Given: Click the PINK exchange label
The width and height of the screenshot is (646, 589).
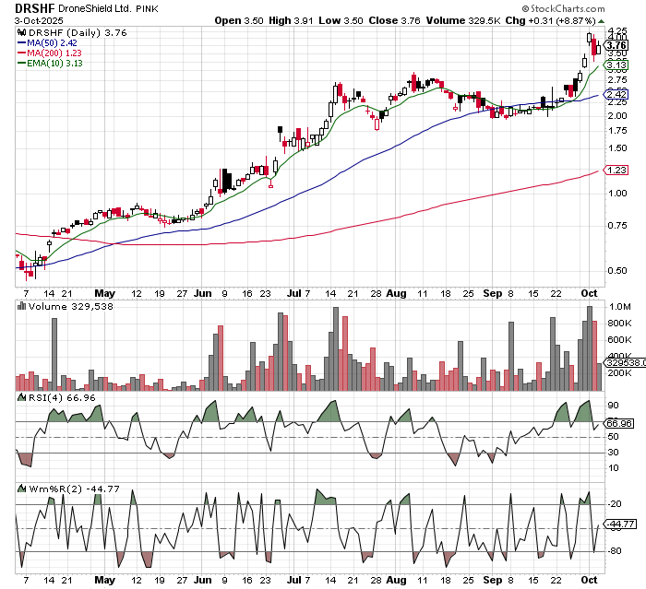Looking at the screenshot, I should [x=147, y=8].
